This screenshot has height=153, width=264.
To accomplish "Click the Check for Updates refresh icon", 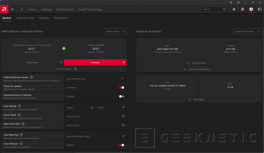I will point(75,69).
